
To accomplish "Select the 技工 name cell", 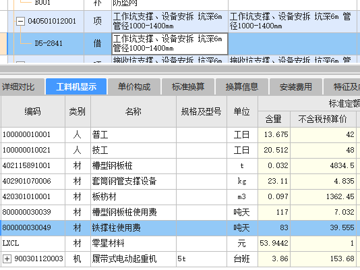I will tap(133, 151).
